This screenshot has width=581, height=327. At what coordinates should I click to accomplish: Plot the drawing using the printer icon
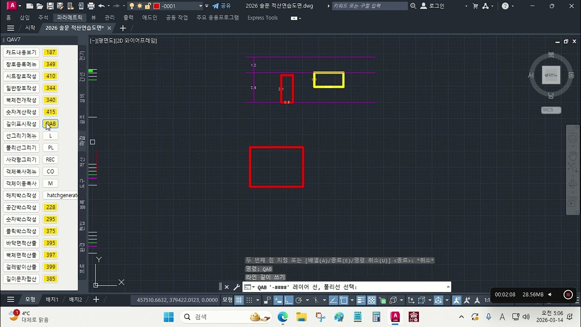91,6
